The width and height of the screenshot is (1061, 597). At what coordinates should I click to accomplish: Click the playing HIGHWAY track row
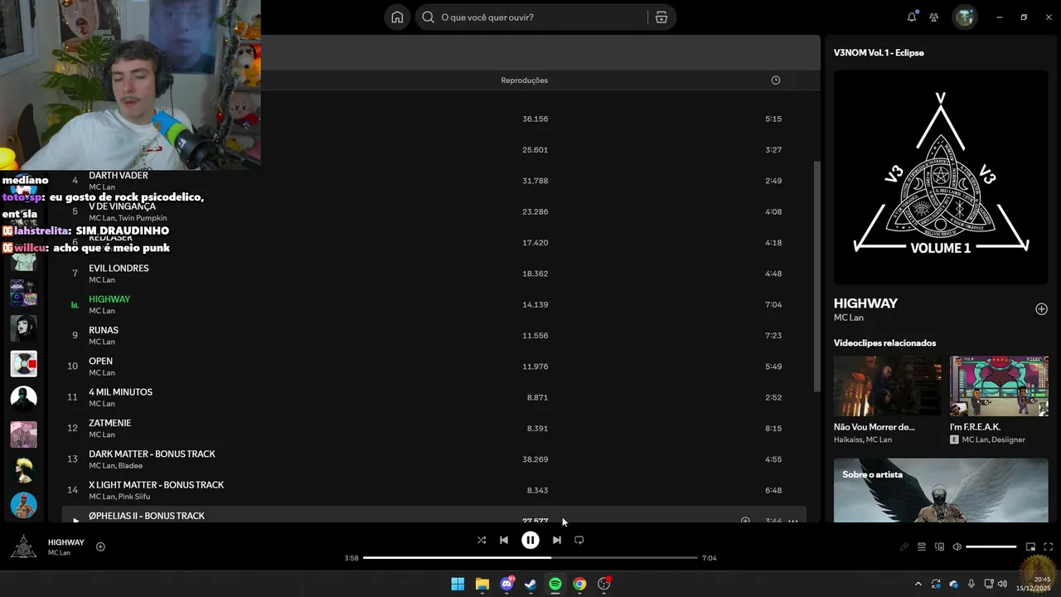point(434,304)
